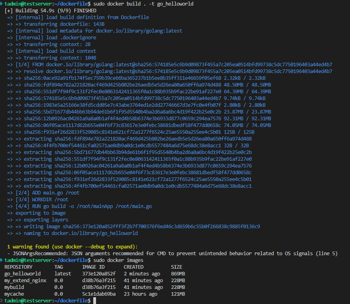This screenshot has width=350, height=304.
Task: Click 'mycache' repository name
Action: [x=14, y=294]
